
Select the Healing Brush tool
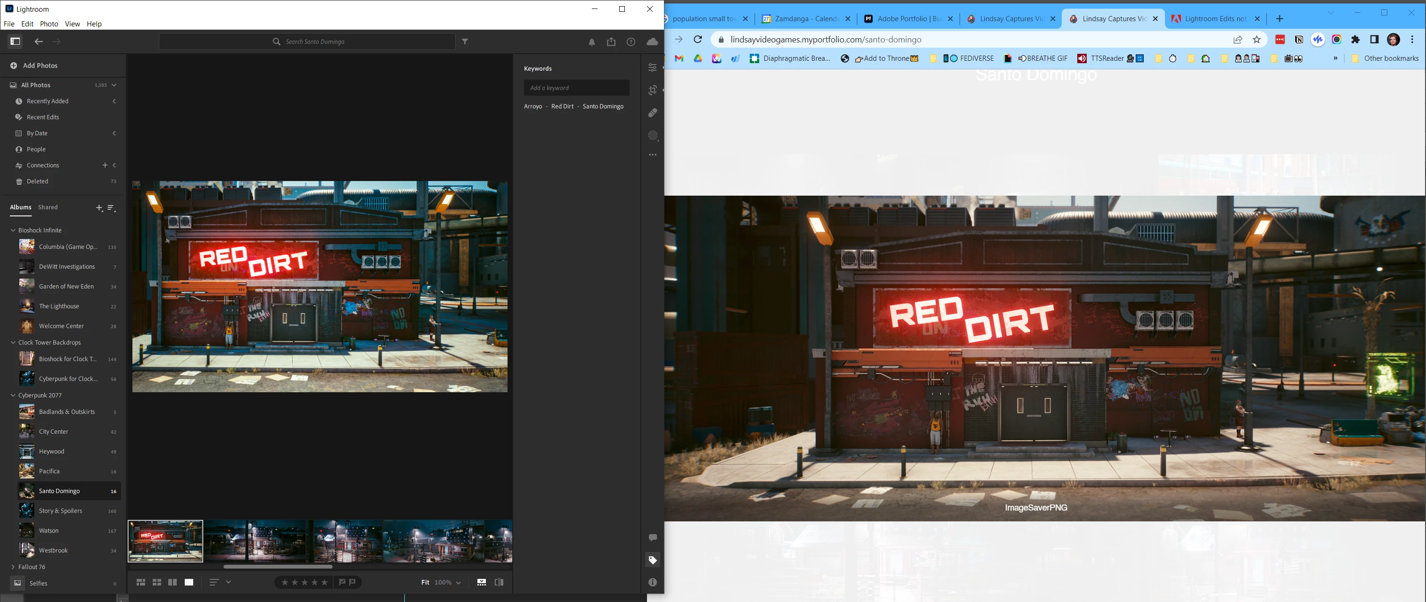click(x=653, y=113)
